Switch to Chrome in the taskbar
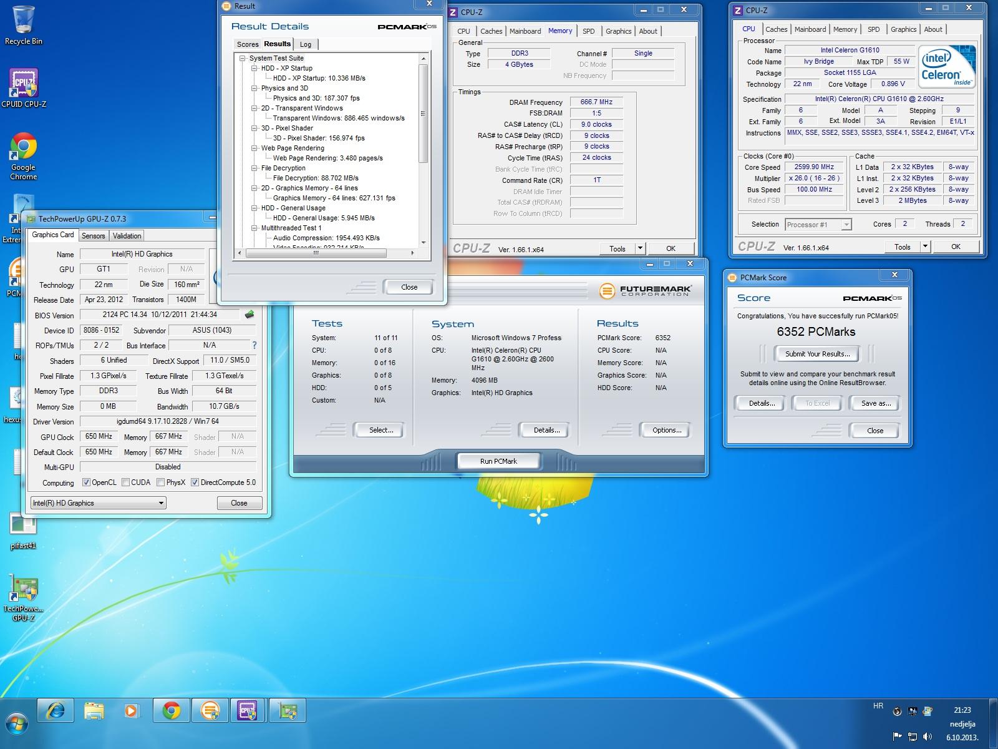 click(x=171, y=710)
